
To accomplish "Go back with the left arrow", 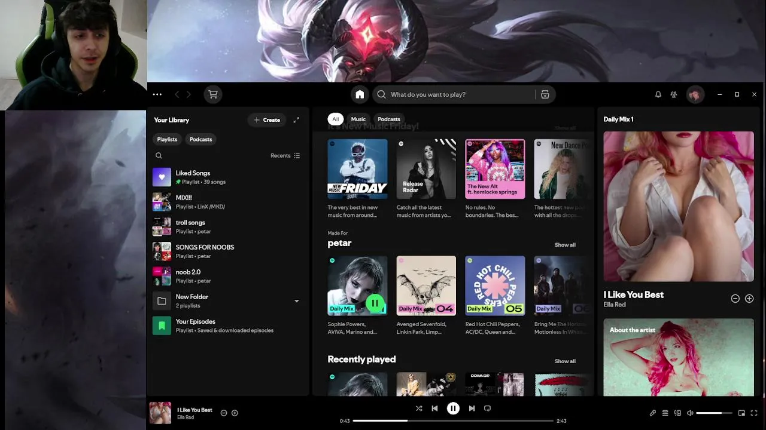I will (177, 94).
